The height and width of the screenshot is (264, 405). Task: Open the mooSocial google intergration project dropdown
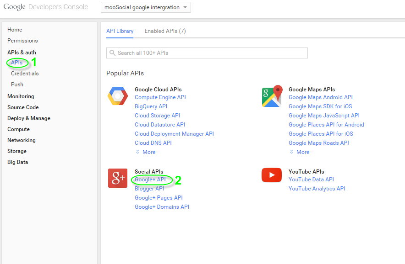[x=146, y=7]
